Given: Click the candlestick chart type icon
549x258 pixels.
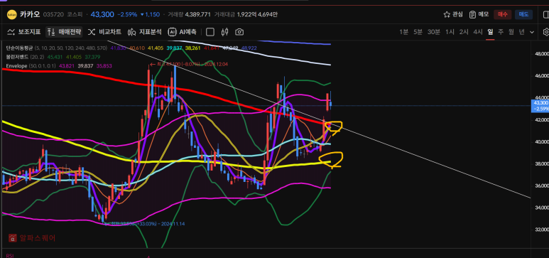Looking at the screenshot, I should coord(224,32).
